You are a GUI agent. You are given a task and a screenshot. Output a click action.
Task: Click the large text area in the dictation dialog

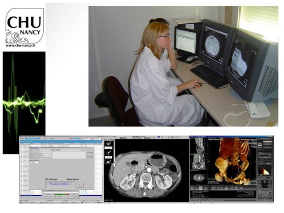point(69,155)
